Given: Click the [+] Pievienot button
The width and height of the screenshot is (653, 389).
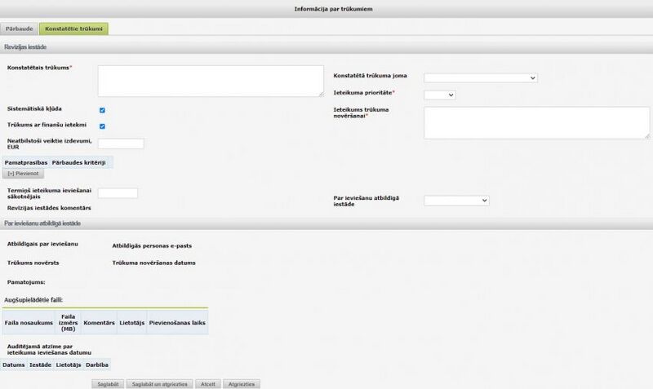Looking at the screenshot, I should click(24, 174).
